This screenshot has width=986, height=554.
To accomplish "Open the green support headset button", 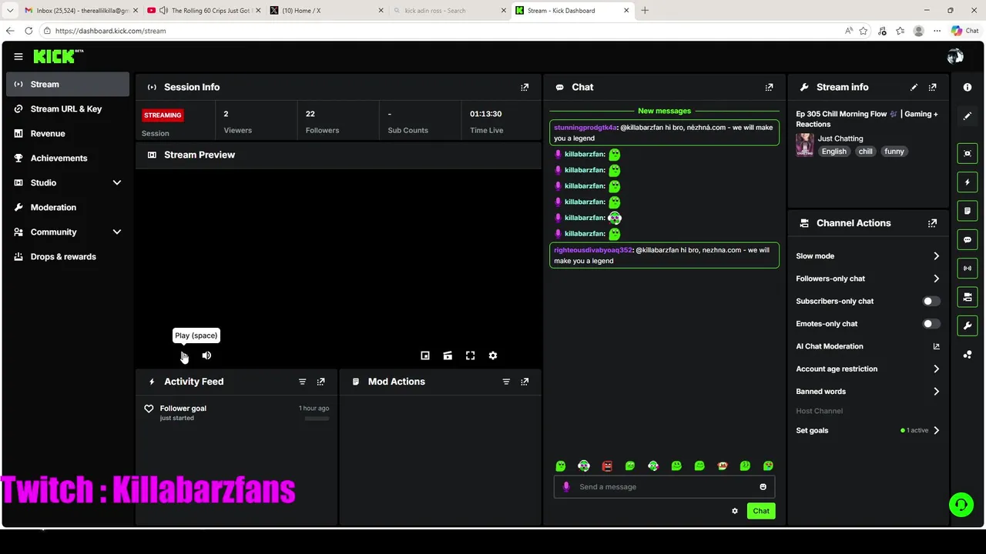I will pyautogui.click(x=961, y=505).
